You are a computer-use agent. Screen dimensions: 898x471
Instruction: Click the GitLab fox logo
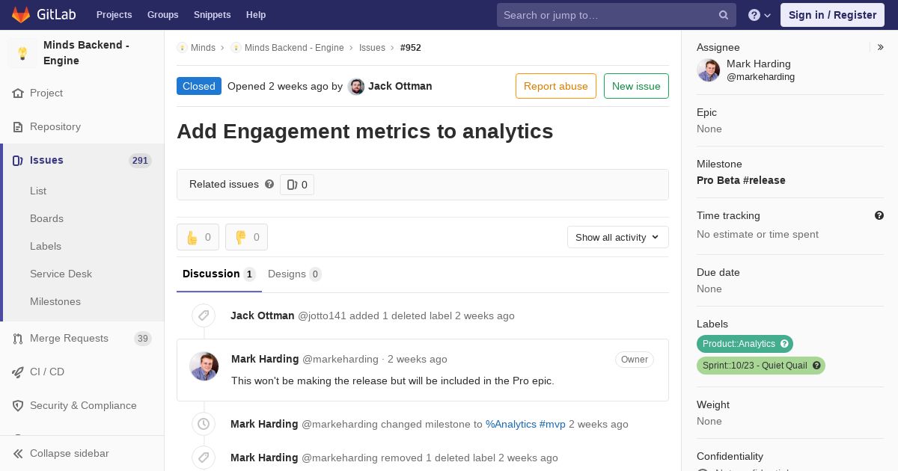(x=21, y=15)
